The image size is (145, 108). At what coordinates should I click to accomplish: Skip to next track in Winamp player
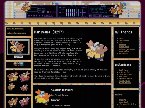coord(39,16)
